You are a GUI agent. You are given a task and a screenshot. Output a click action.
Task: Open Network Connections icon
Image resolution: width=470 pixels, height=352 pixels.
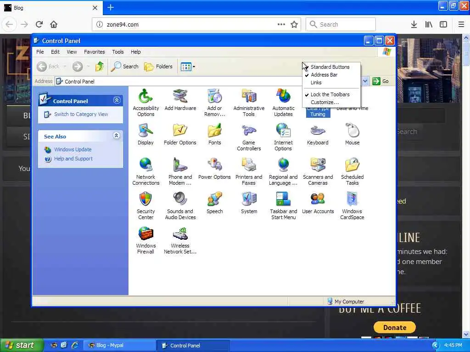click(145, 171)
